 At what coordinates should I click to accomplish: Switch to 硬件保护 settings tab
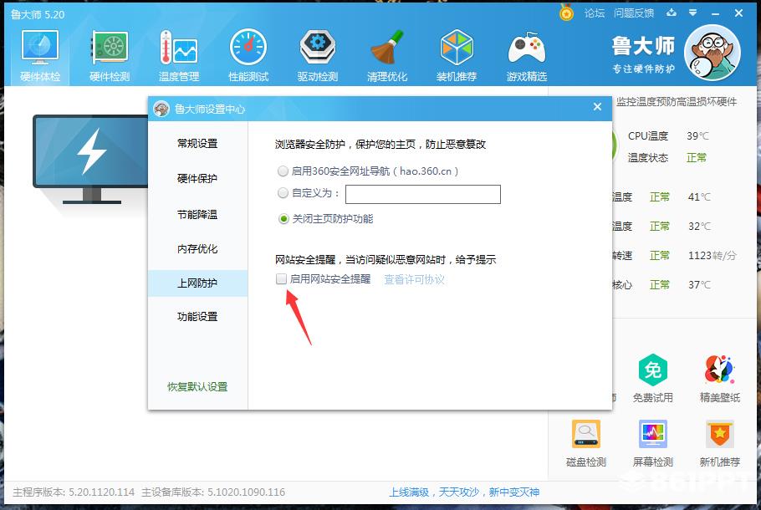197,179
